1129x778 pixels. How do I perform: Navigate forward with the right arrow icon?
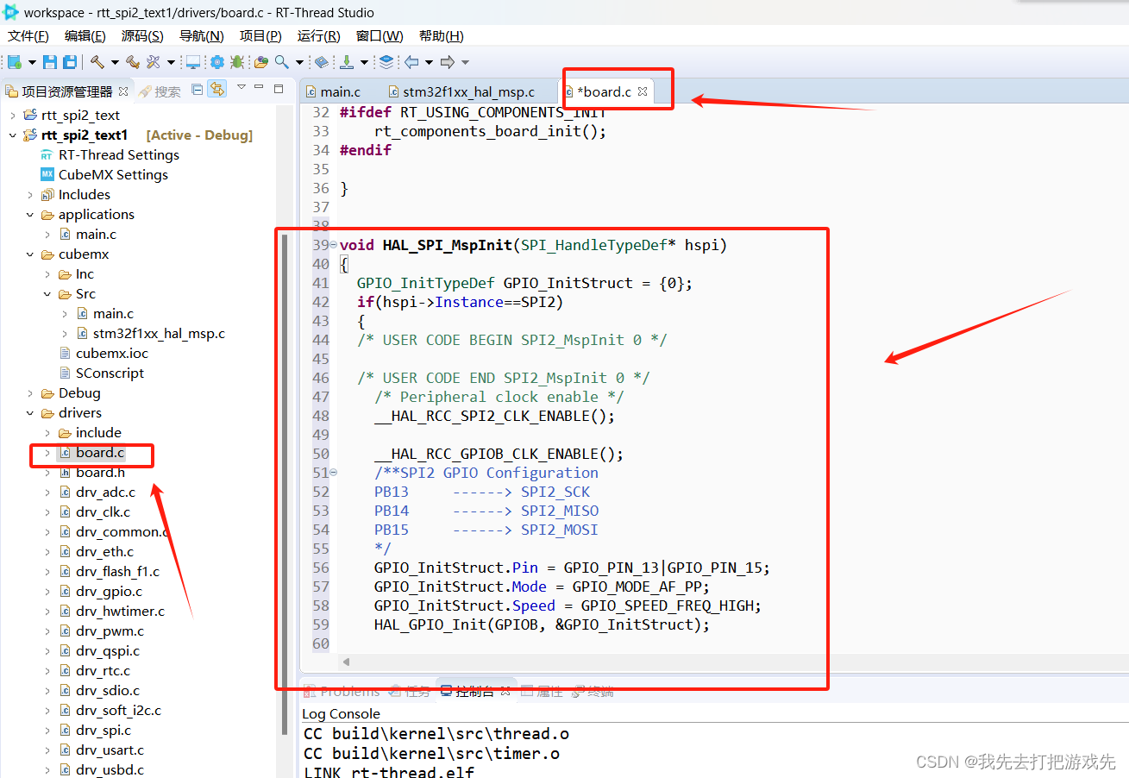pos(447,62)
